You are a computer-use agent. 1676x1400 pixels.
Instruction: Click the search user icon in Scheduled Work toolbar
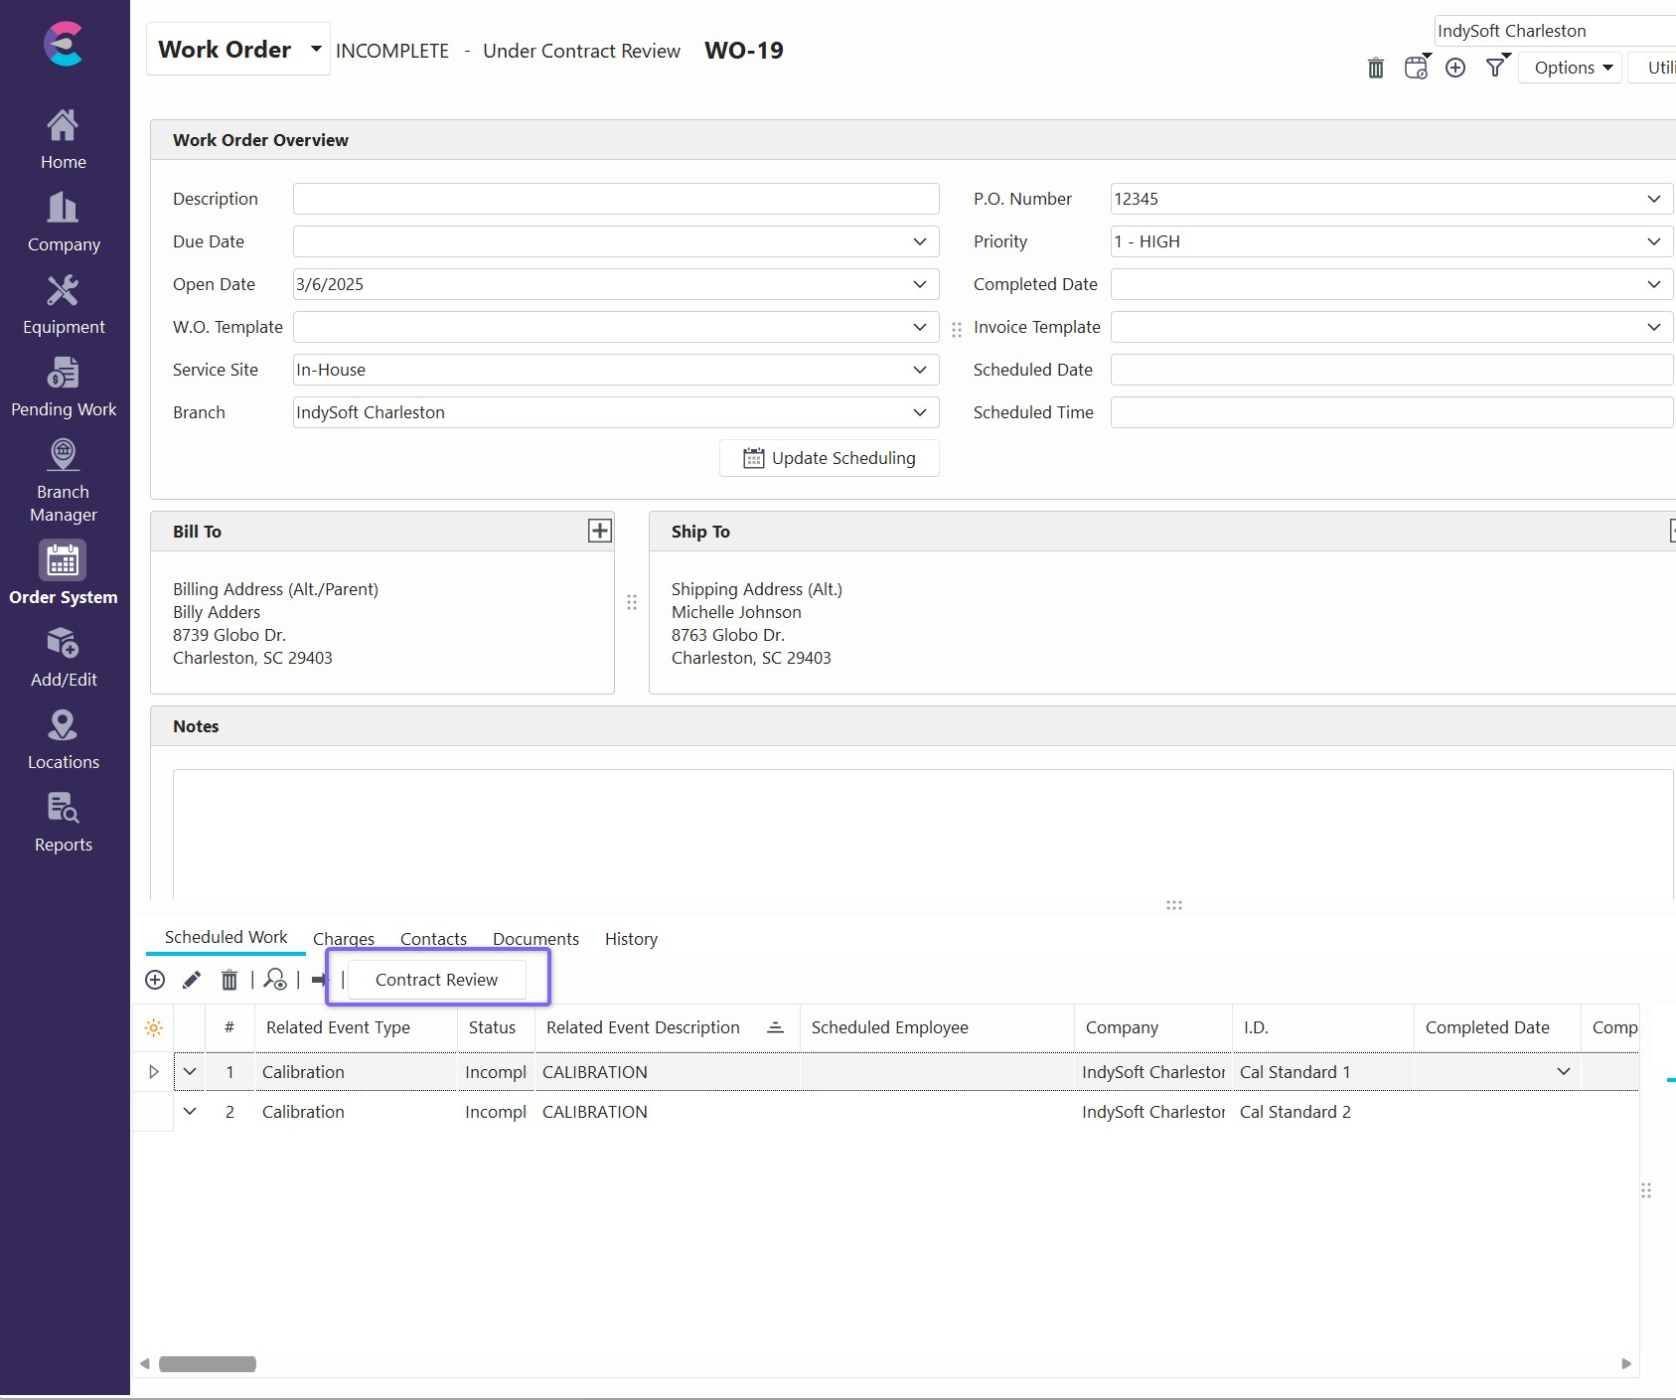pyautogui.click(x=275, y=981)
